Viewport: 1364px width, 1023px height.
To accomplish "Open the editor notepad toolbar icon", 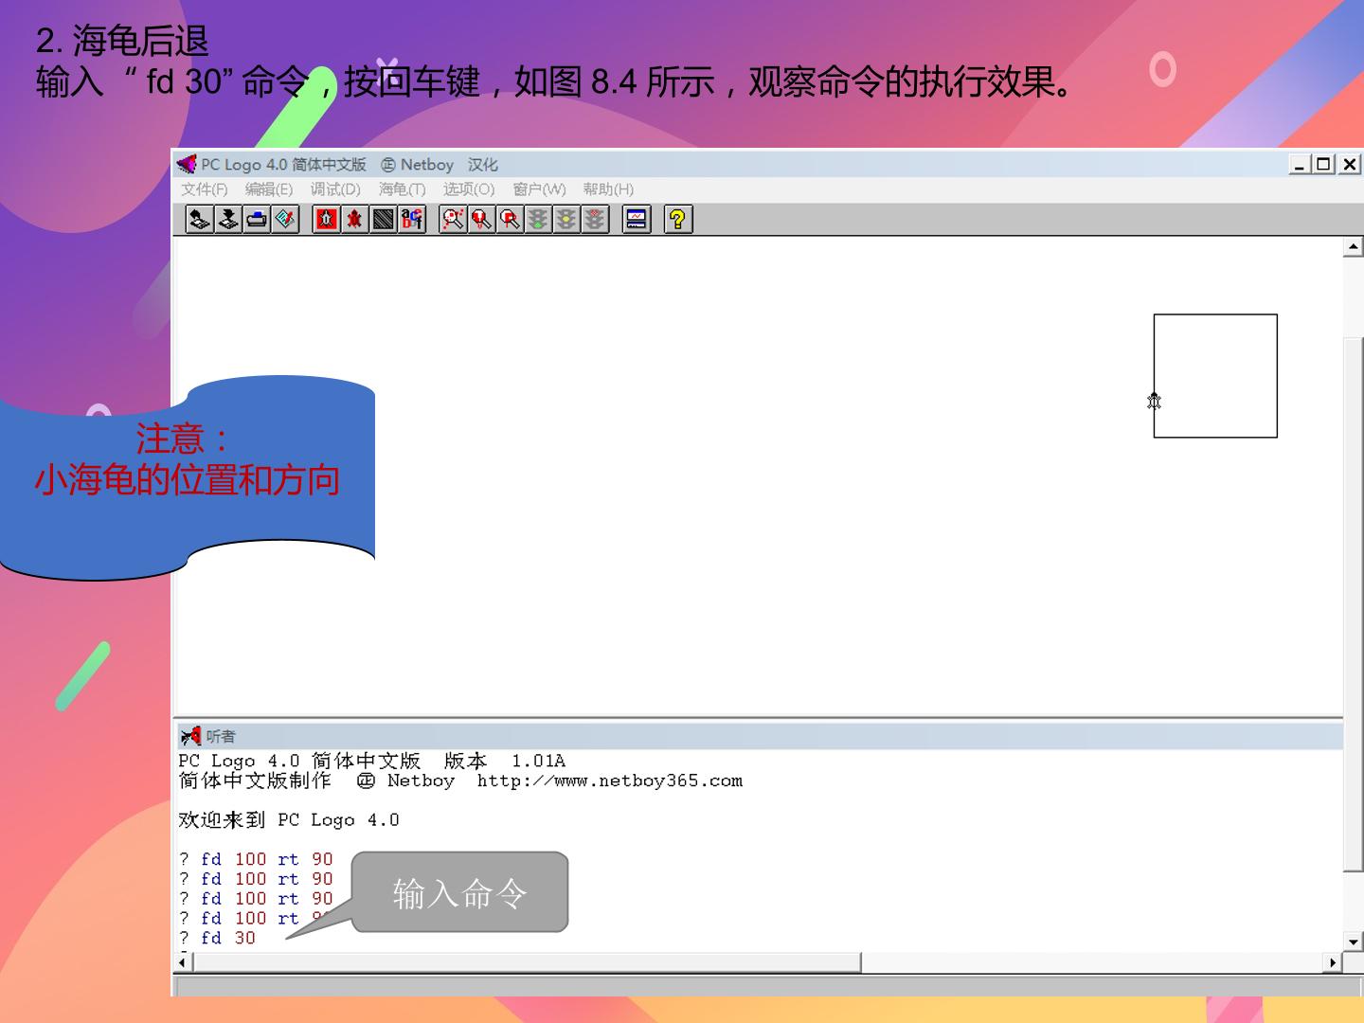I will (x=285, y=220).
